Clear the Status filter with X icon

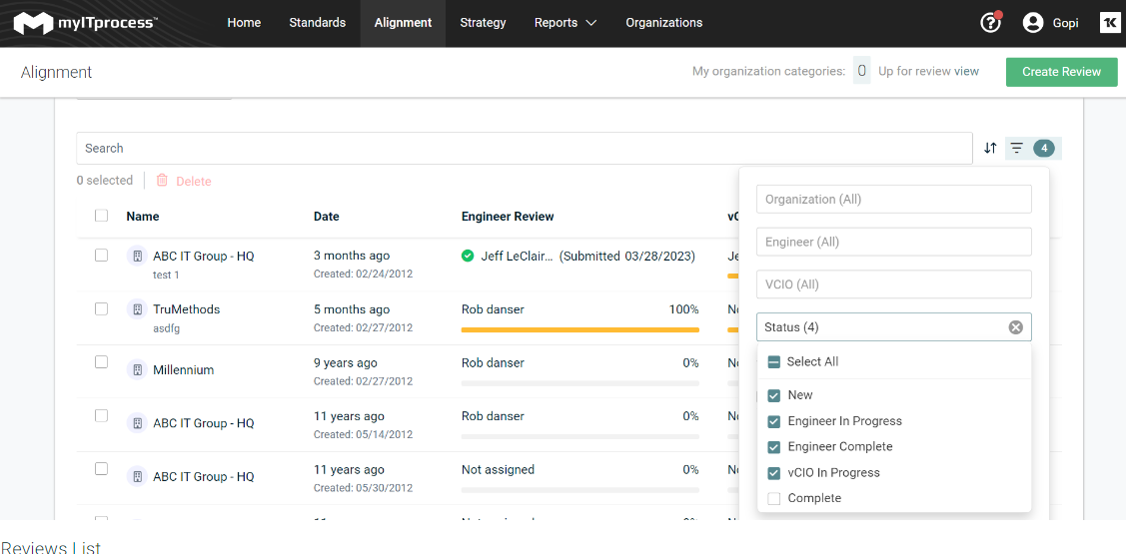click(x=1015, y=327)
